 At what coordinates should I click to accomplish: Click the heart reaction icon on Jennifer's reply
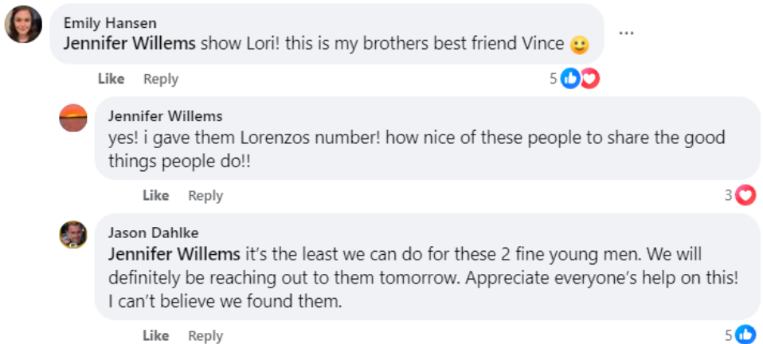(745, 195)
